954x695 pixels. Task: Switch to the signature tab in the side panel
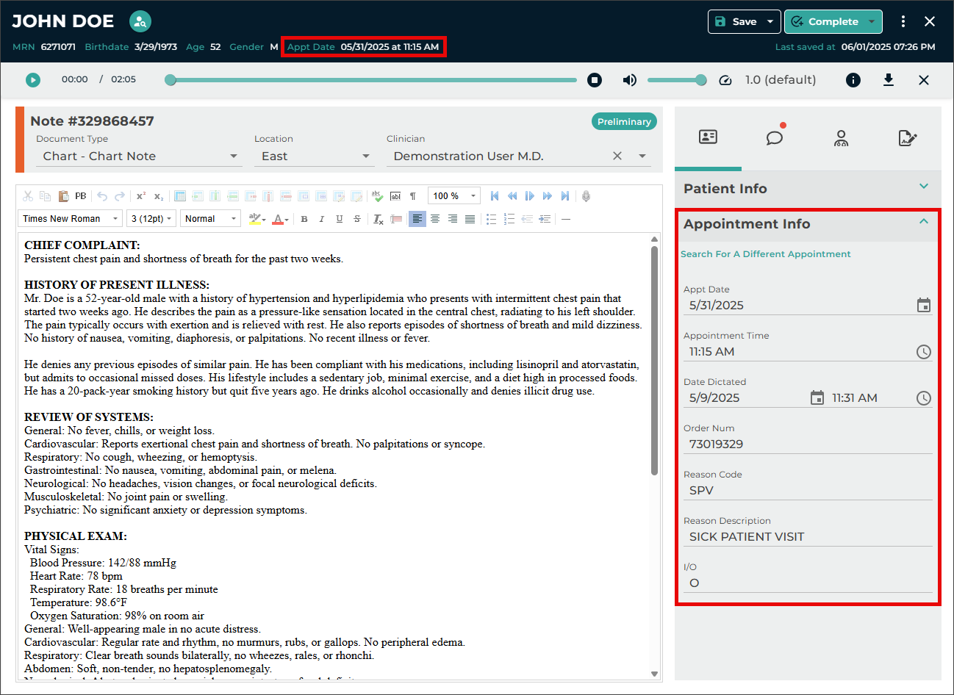(x=907, y=138)
